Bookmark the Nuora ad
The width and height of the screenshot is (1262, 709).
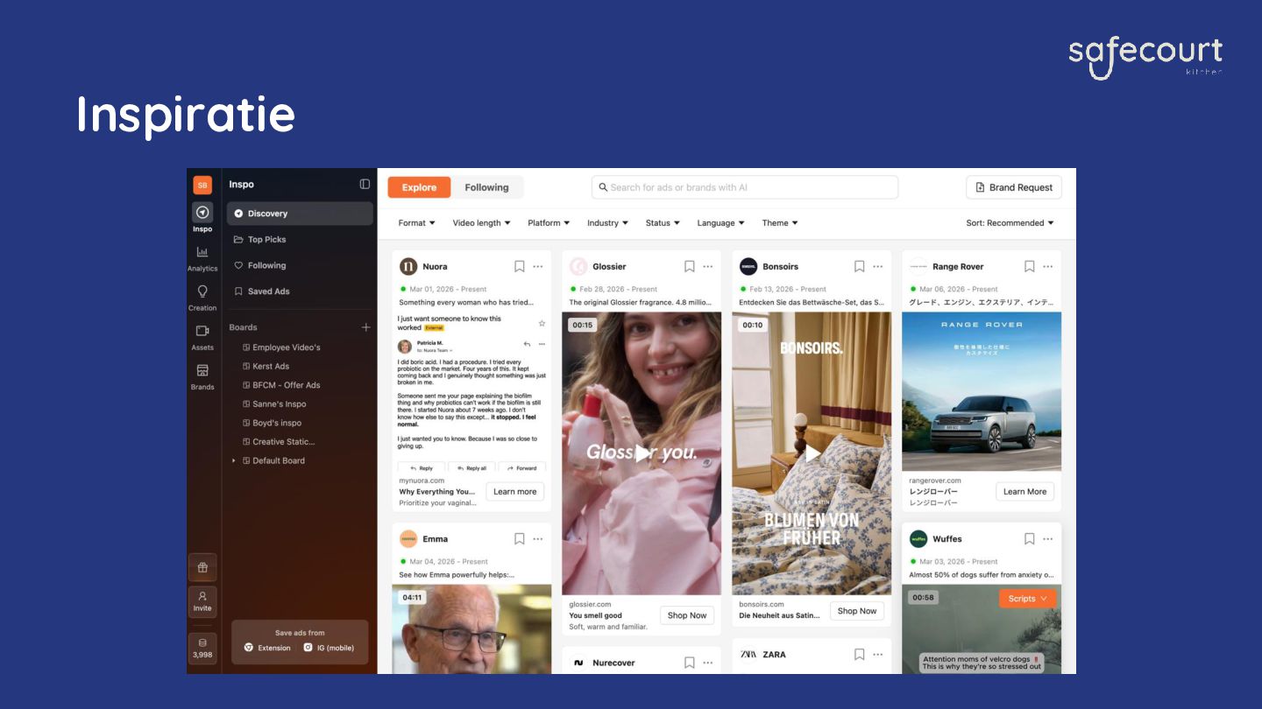[x=519, y=266]
